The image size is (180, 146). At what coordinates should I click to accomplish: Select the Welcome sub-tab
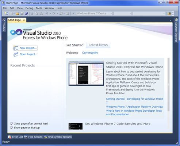72,53
